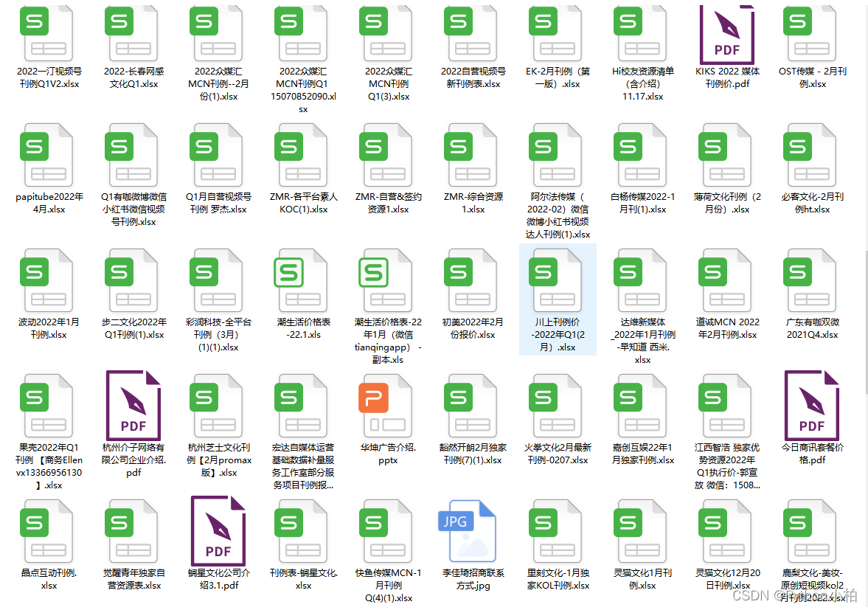The image size is (868, 610).
Task: Select 江西智浩 独家优势资源2022年Q1执行价 icon
Action: pyautogui.click(x=725, y=406)
